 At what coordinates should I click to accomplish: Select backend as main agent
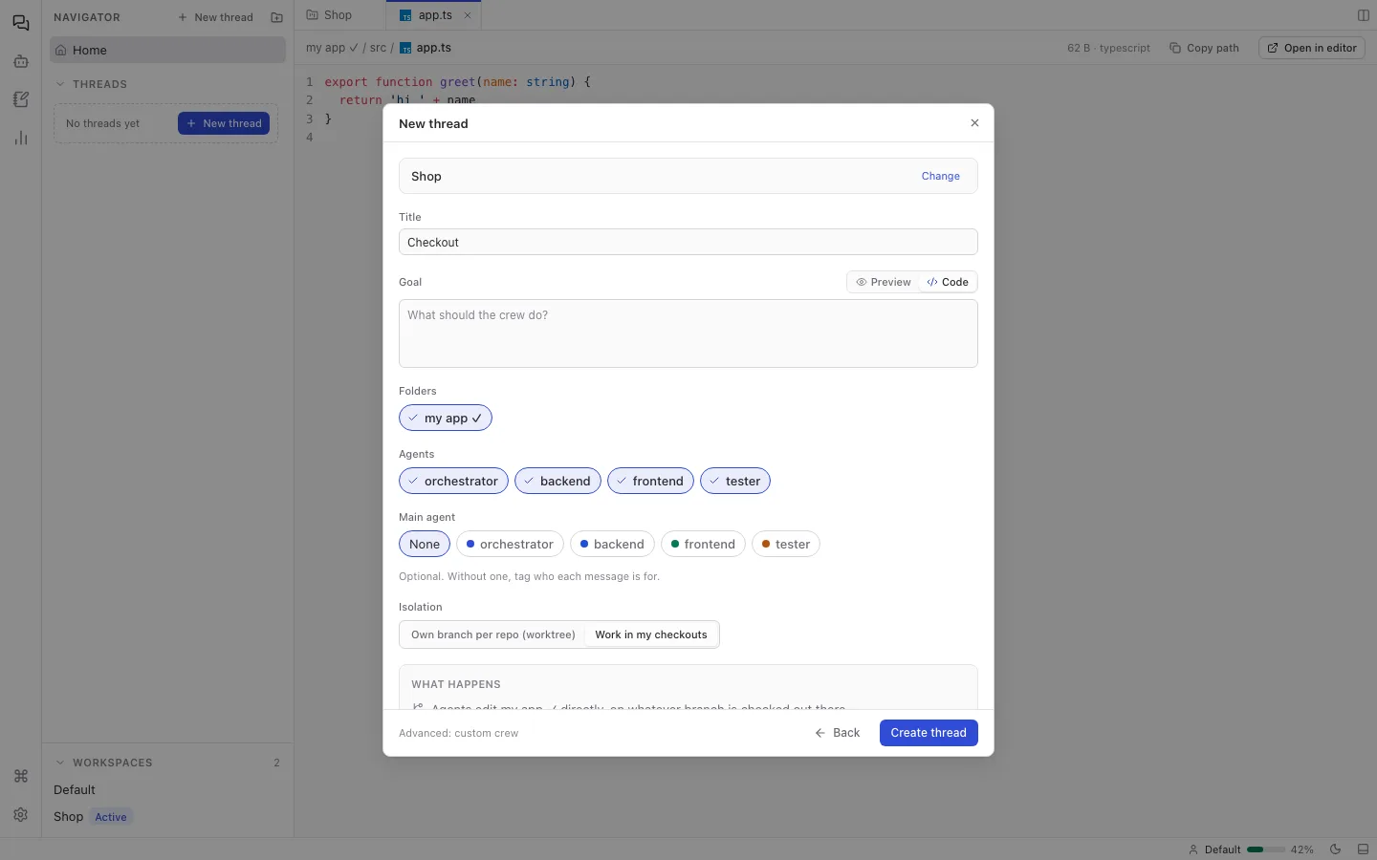(x=612, y=544)
